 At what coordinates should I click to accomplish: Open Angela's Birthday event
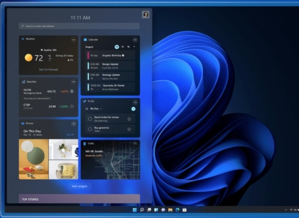click(x=111, y=56)
